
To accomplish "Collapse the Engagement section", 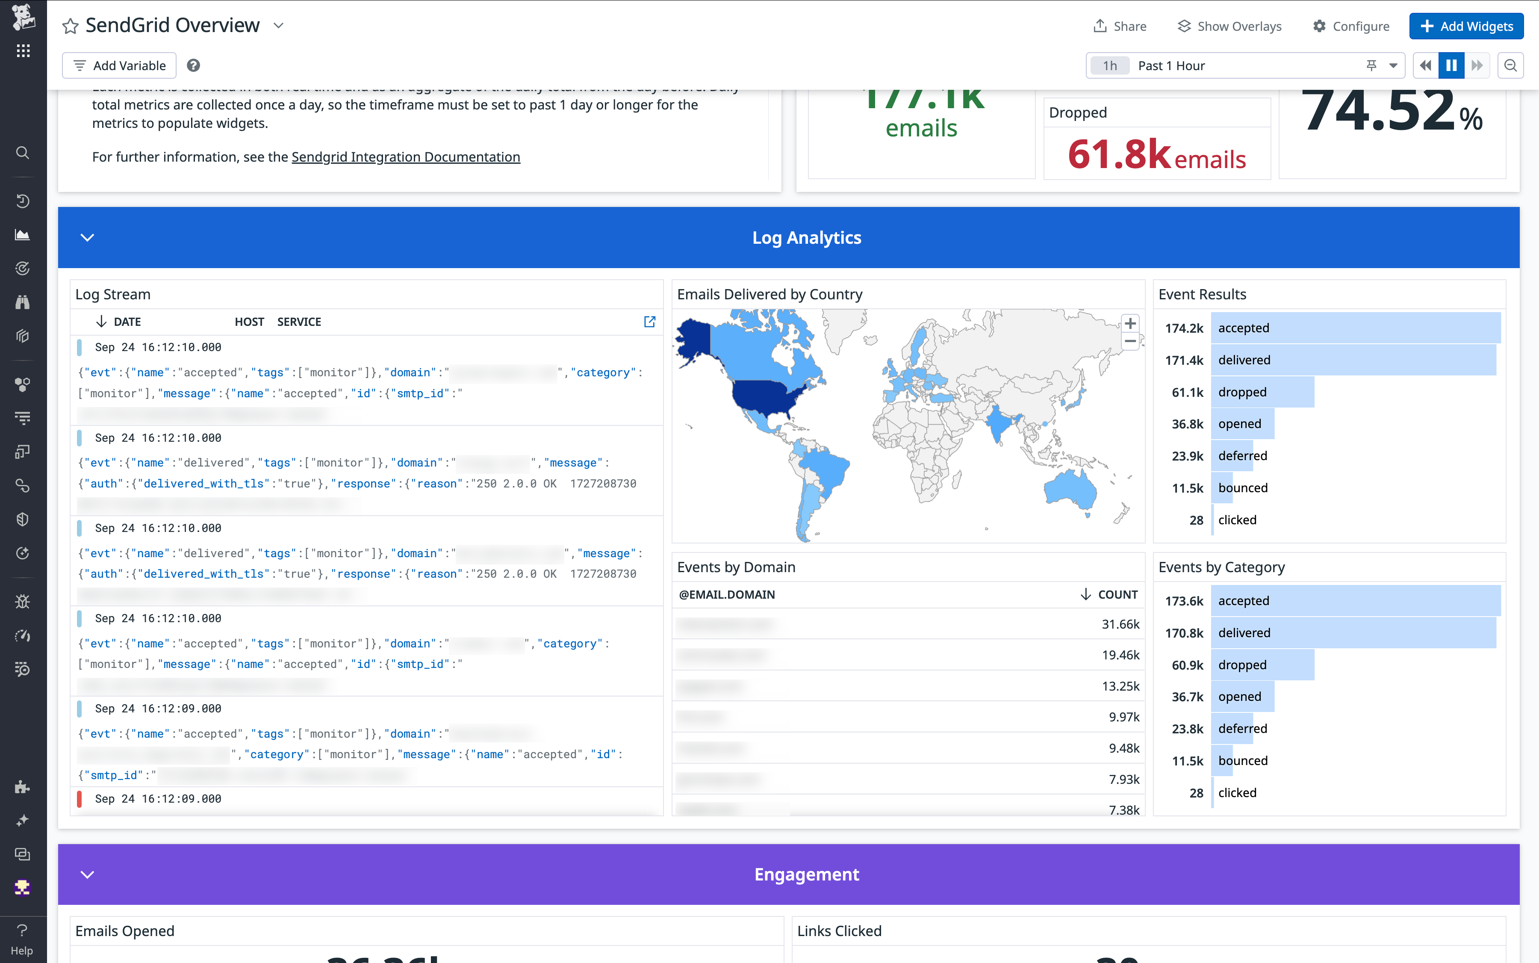I will (x=87, y=874).
